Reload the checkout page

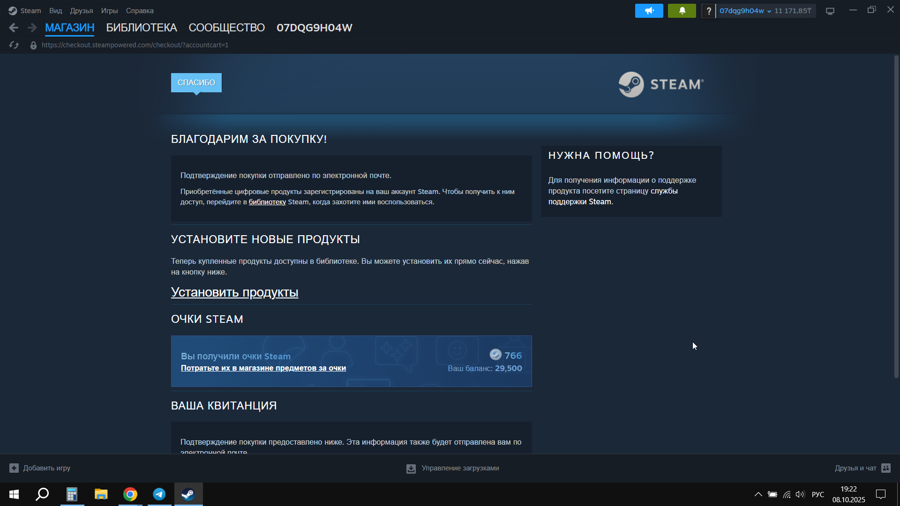click(14, 45)
